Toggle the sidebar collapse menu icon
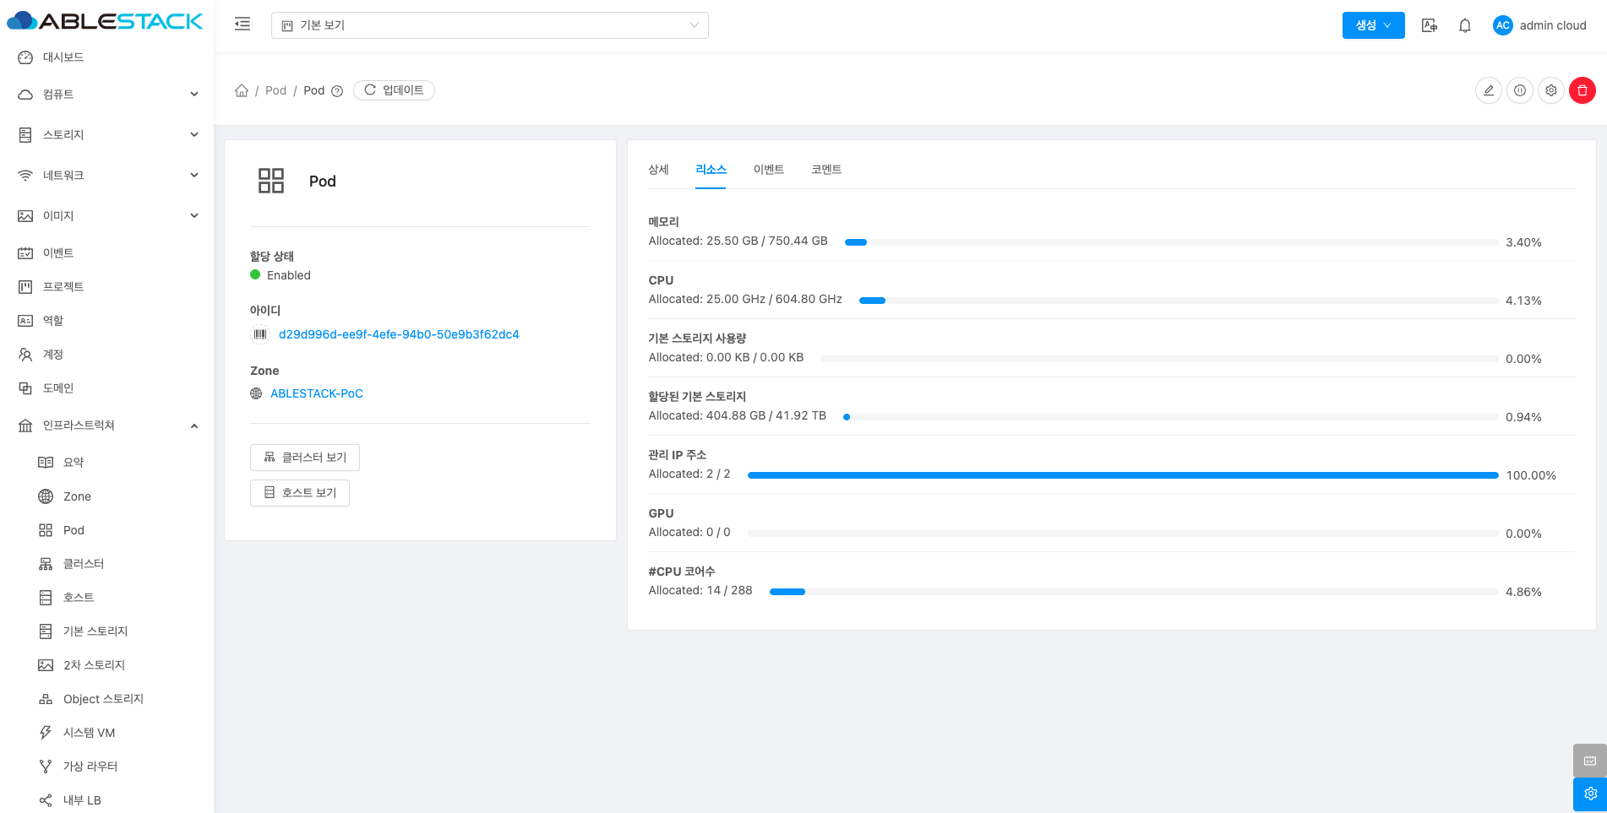Image resolution: width=1607 pixels, height=813 pixels. tap(242, 24)
